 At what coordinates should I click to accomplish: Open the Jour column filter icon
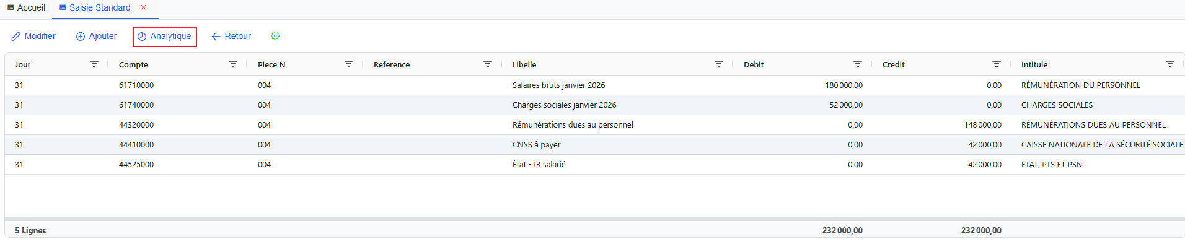(94, 64)
